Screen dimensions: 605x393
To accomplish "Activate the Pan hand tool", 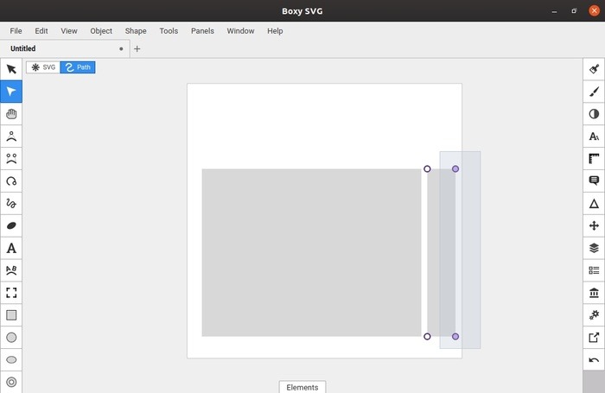I will (x=11, y=114).
